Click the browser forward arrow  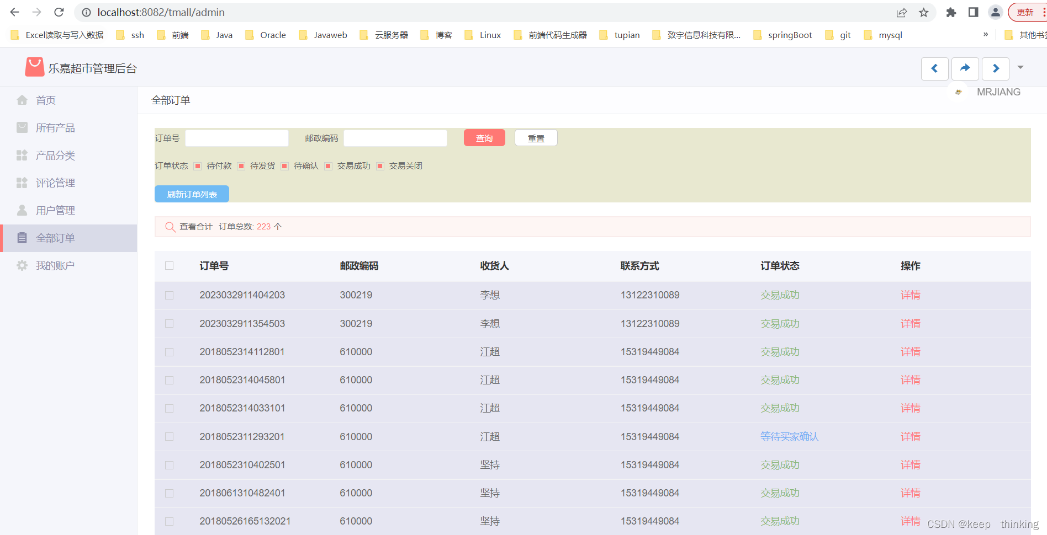tap(37, 12)
